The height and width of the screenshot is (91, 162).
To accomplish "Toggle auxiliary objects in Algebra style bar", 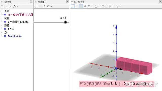I will (2, 6).
